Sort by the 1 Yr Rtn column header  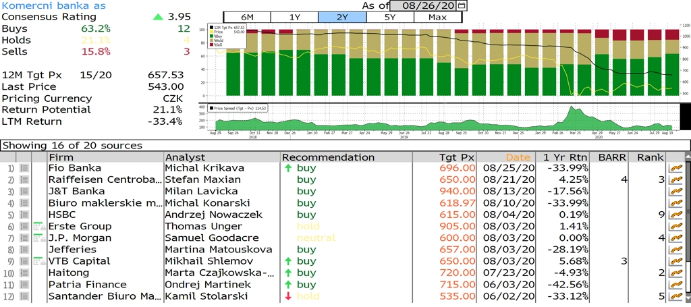click(563, 157)
